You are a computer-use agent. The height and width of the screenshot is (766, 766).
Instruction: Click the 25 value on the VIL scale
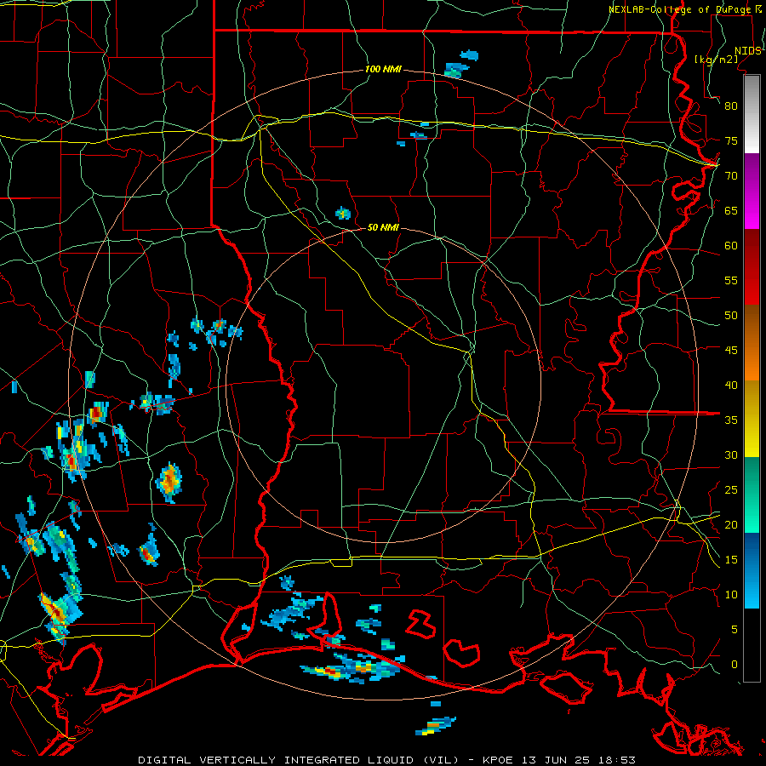pos(731,490)
